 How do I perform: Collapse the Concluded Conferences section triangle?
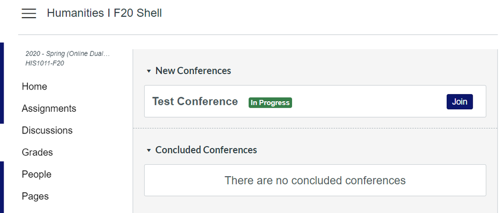149,151
